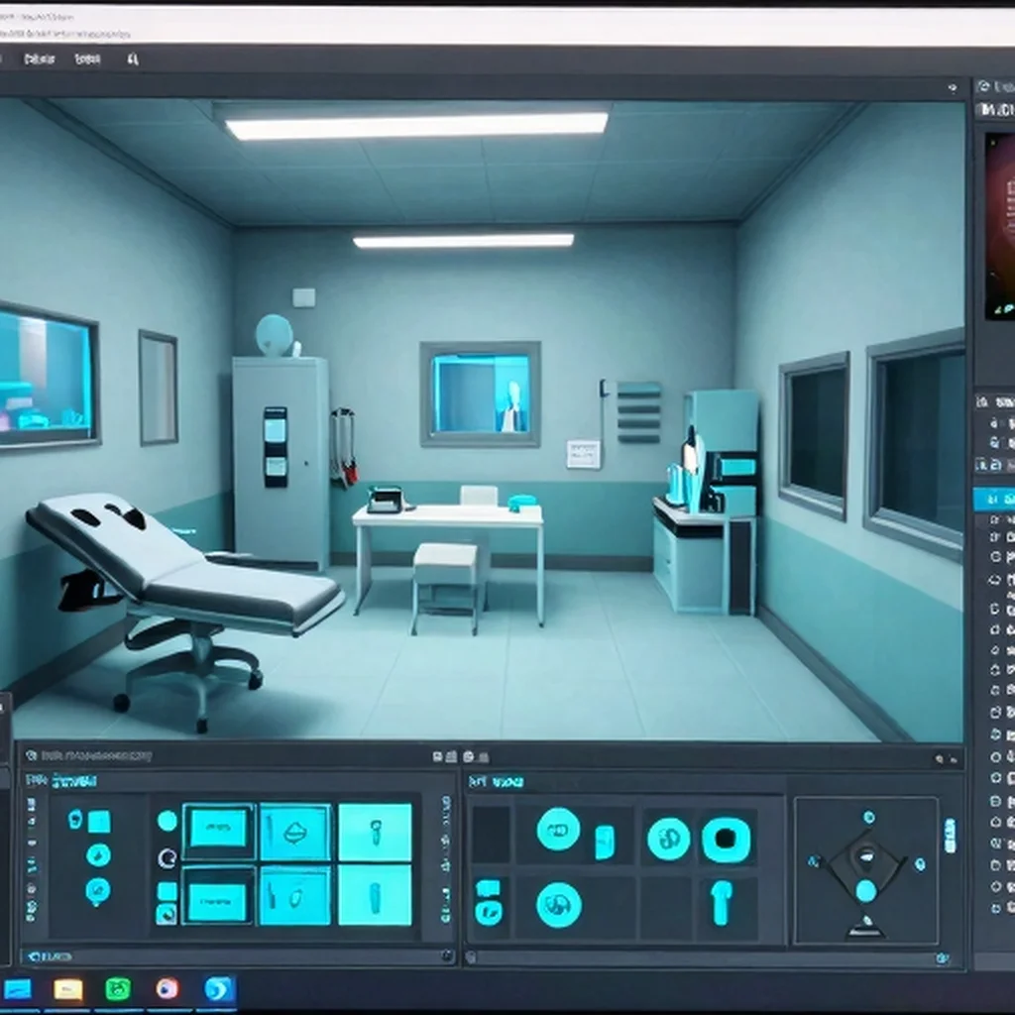The image size is (1015, 1015).
Task: Click the rounded cyan icon below the chat icon
Action: coord(488,913)
